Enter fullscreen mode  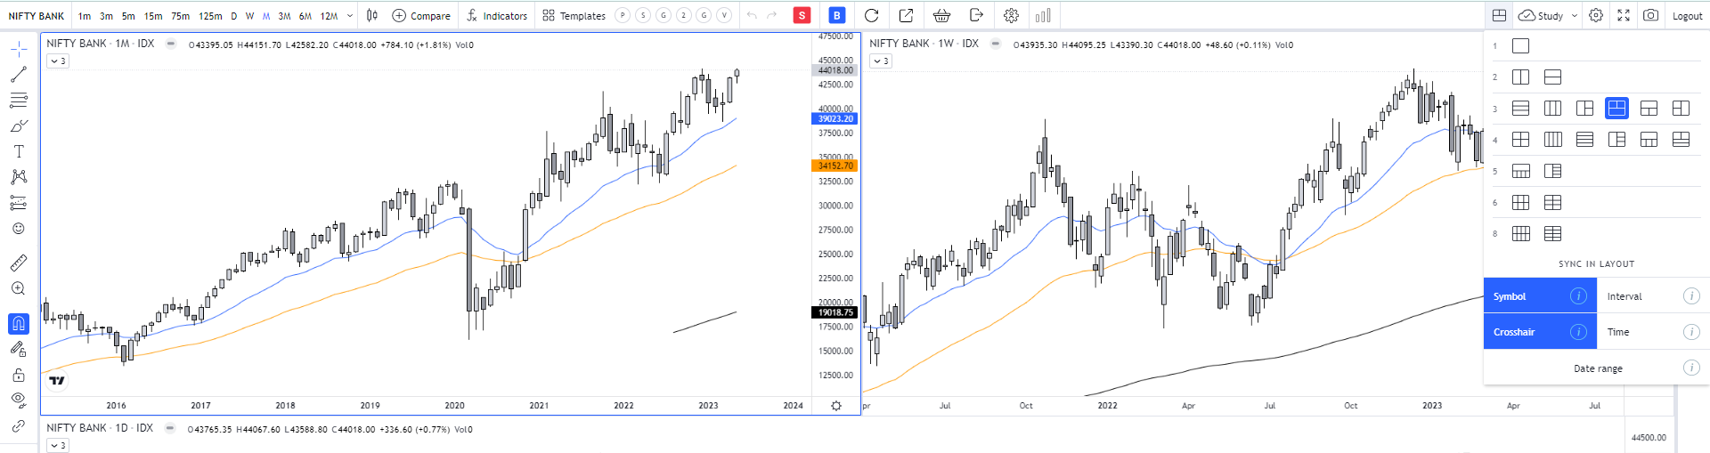click(x=1624, y=15)
